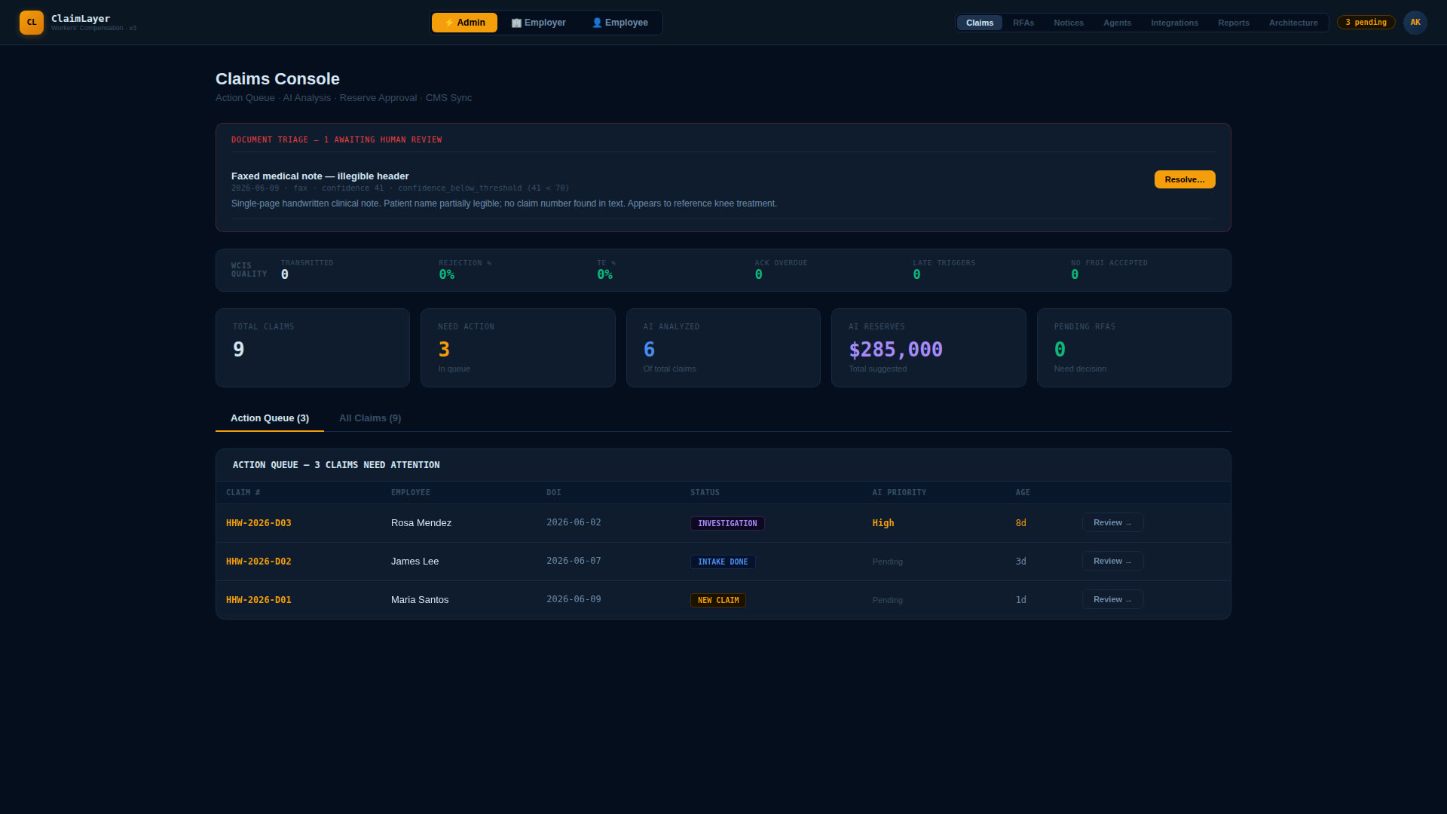Click Maria Santos employee name
The height and width of the screenshot is (814, 1447).
(420, 600)
